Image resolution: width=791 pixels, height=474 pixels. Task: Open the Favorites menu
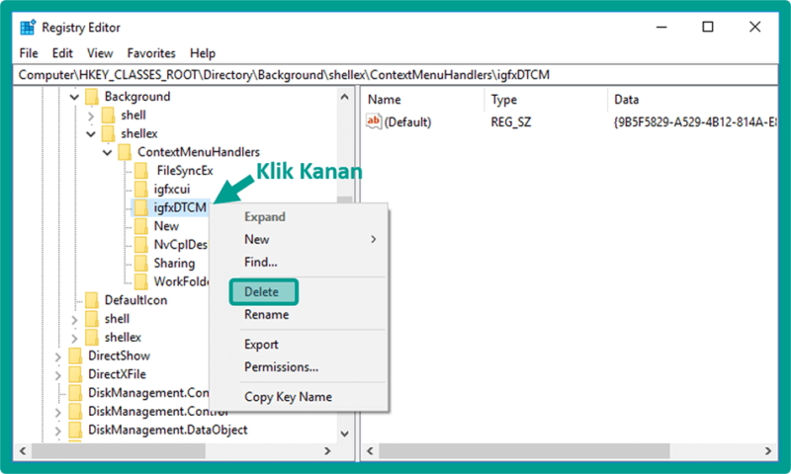click(x=151, y=53)
